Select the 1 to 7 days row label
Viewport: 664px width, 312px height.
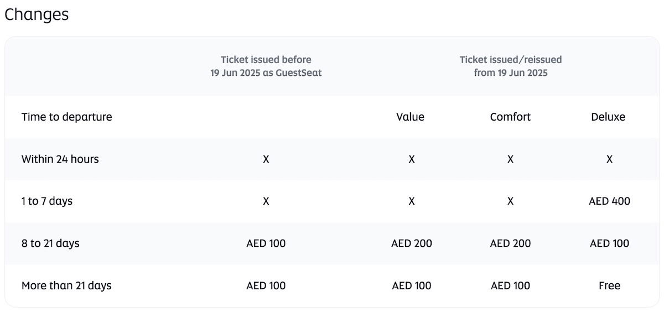click(x=47, y=201)
